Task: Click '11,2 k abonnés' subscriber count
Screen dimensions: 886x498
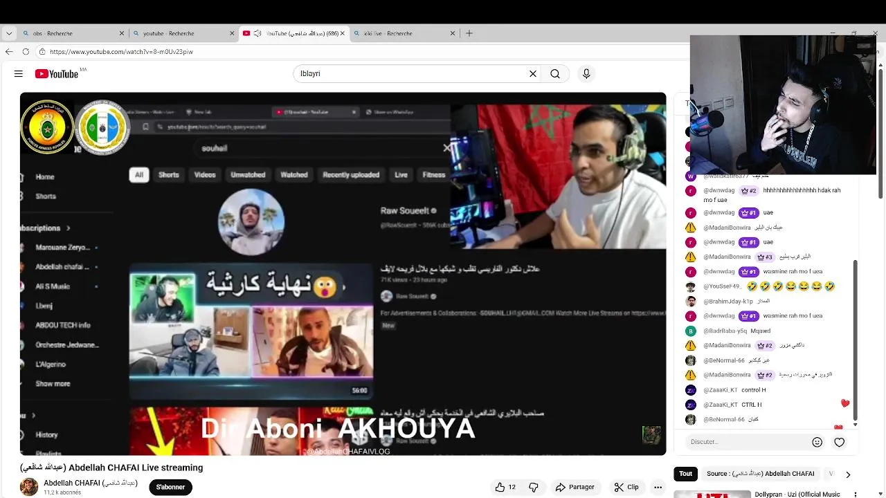Action: [x=62, y=492]
